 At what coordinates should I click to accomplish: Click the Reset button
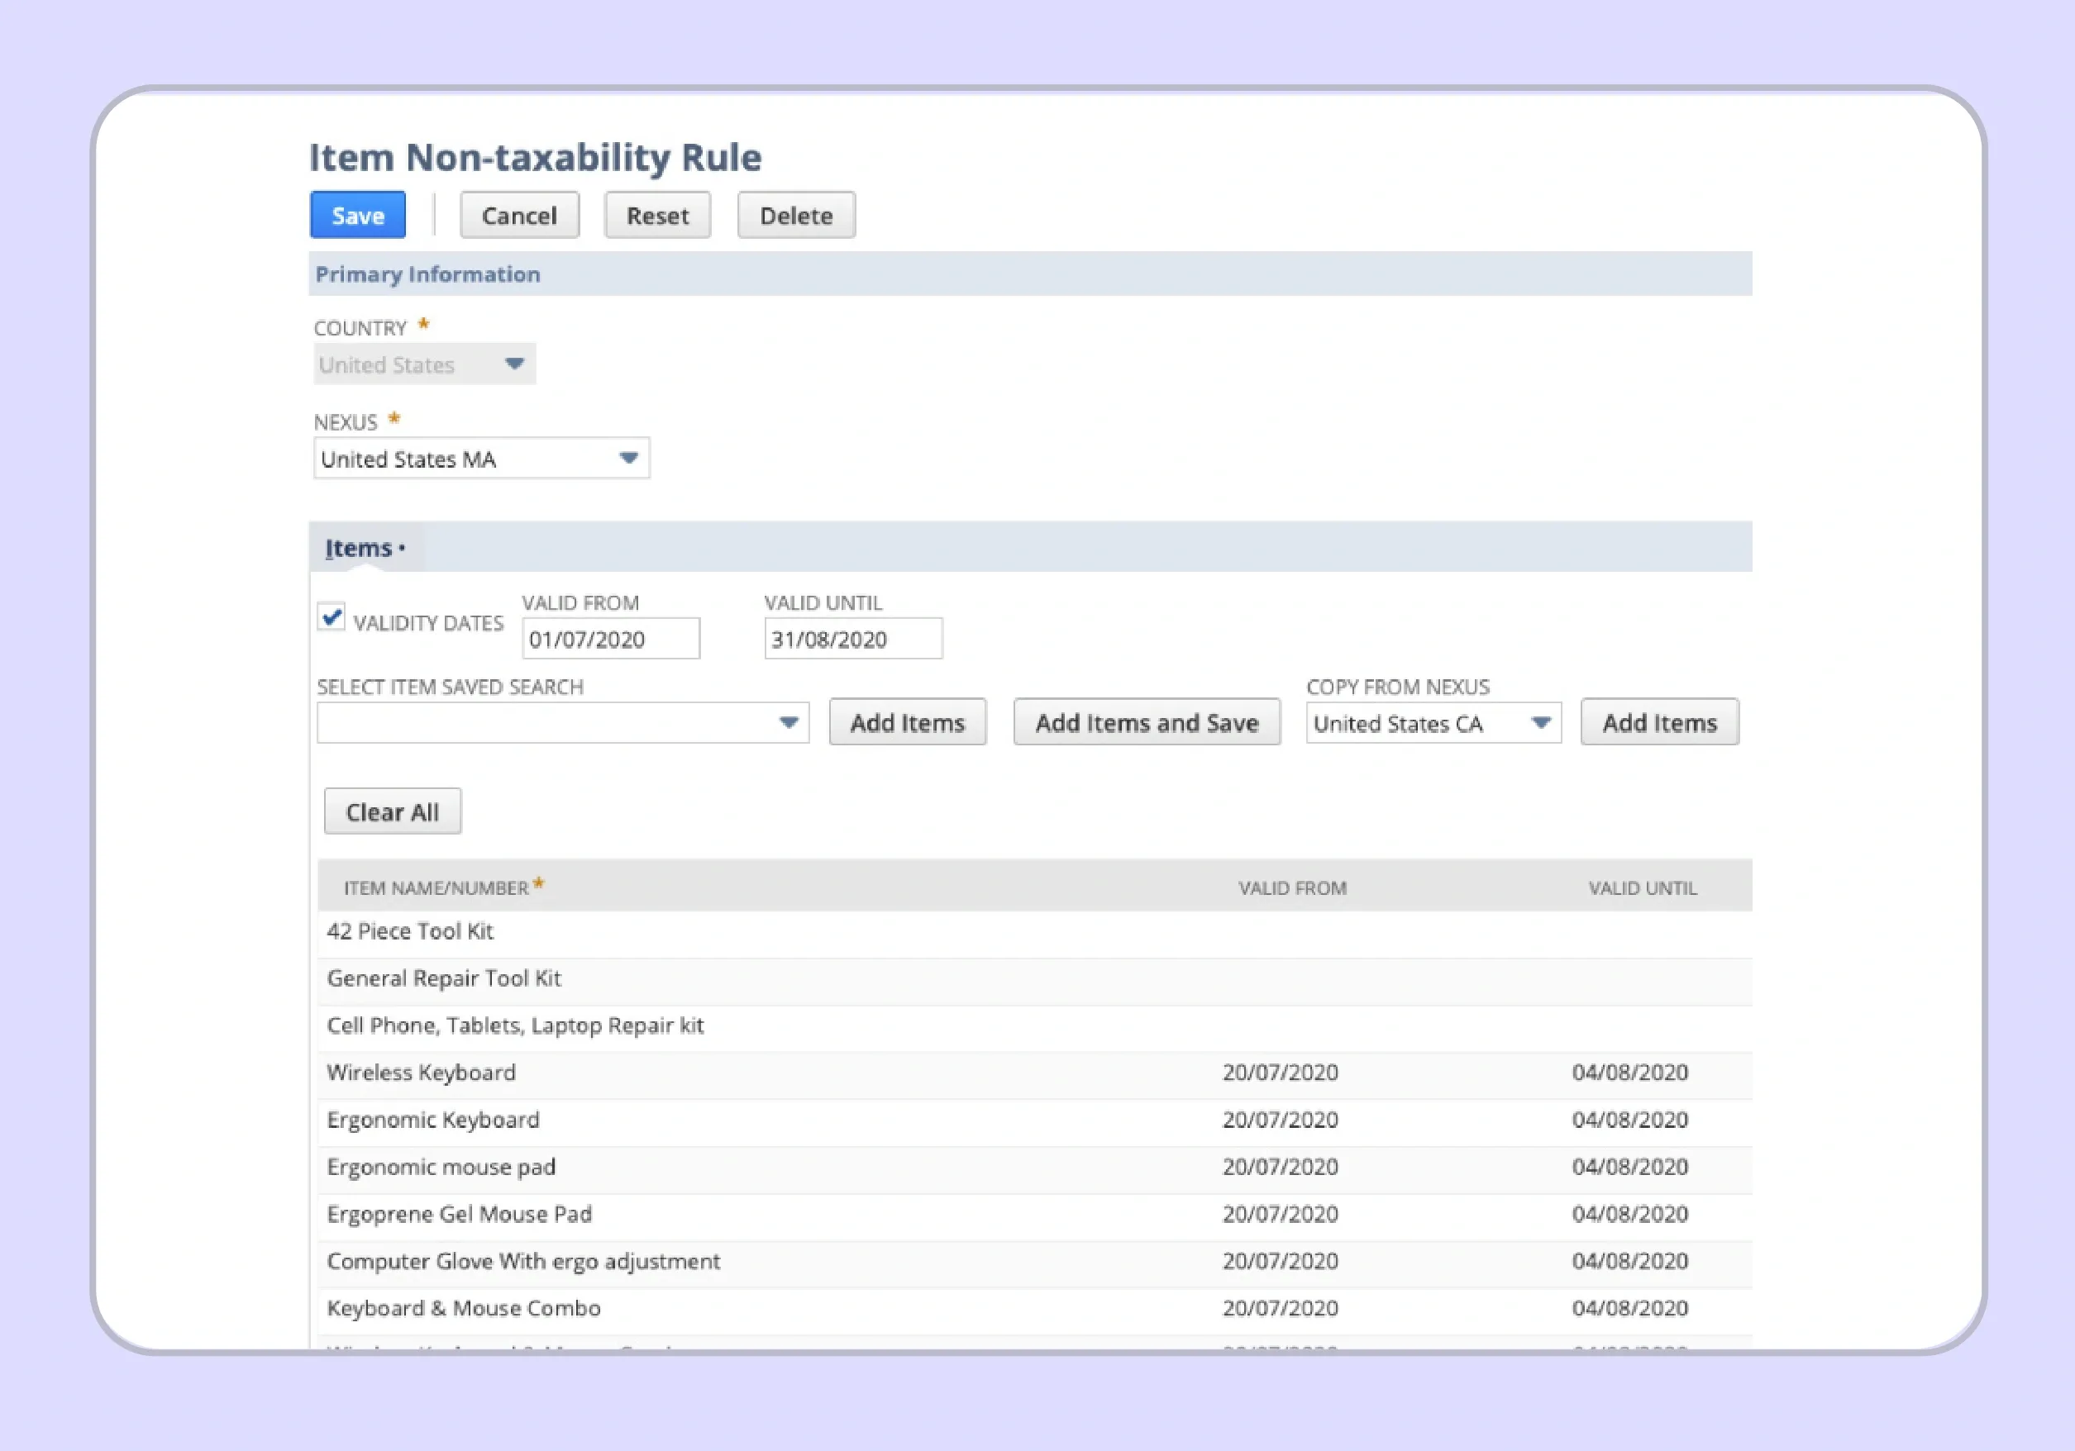tap(657, 215)
